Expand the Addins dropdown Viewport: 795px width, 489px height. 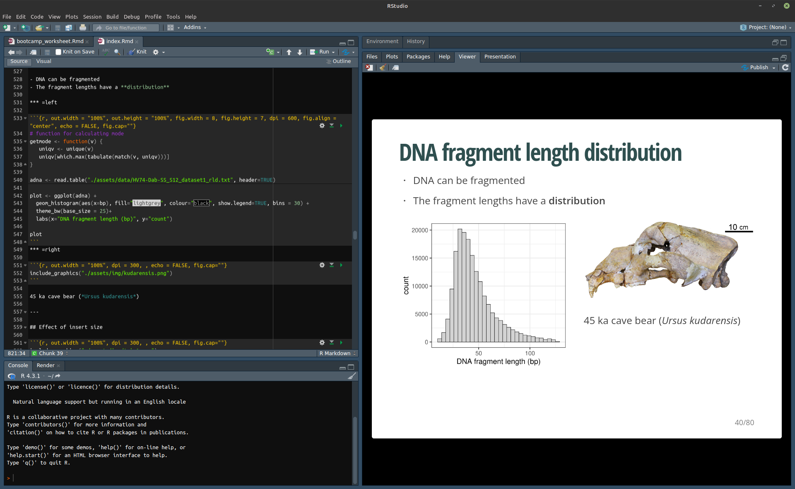pyautogui.click(x=195, y=27)
